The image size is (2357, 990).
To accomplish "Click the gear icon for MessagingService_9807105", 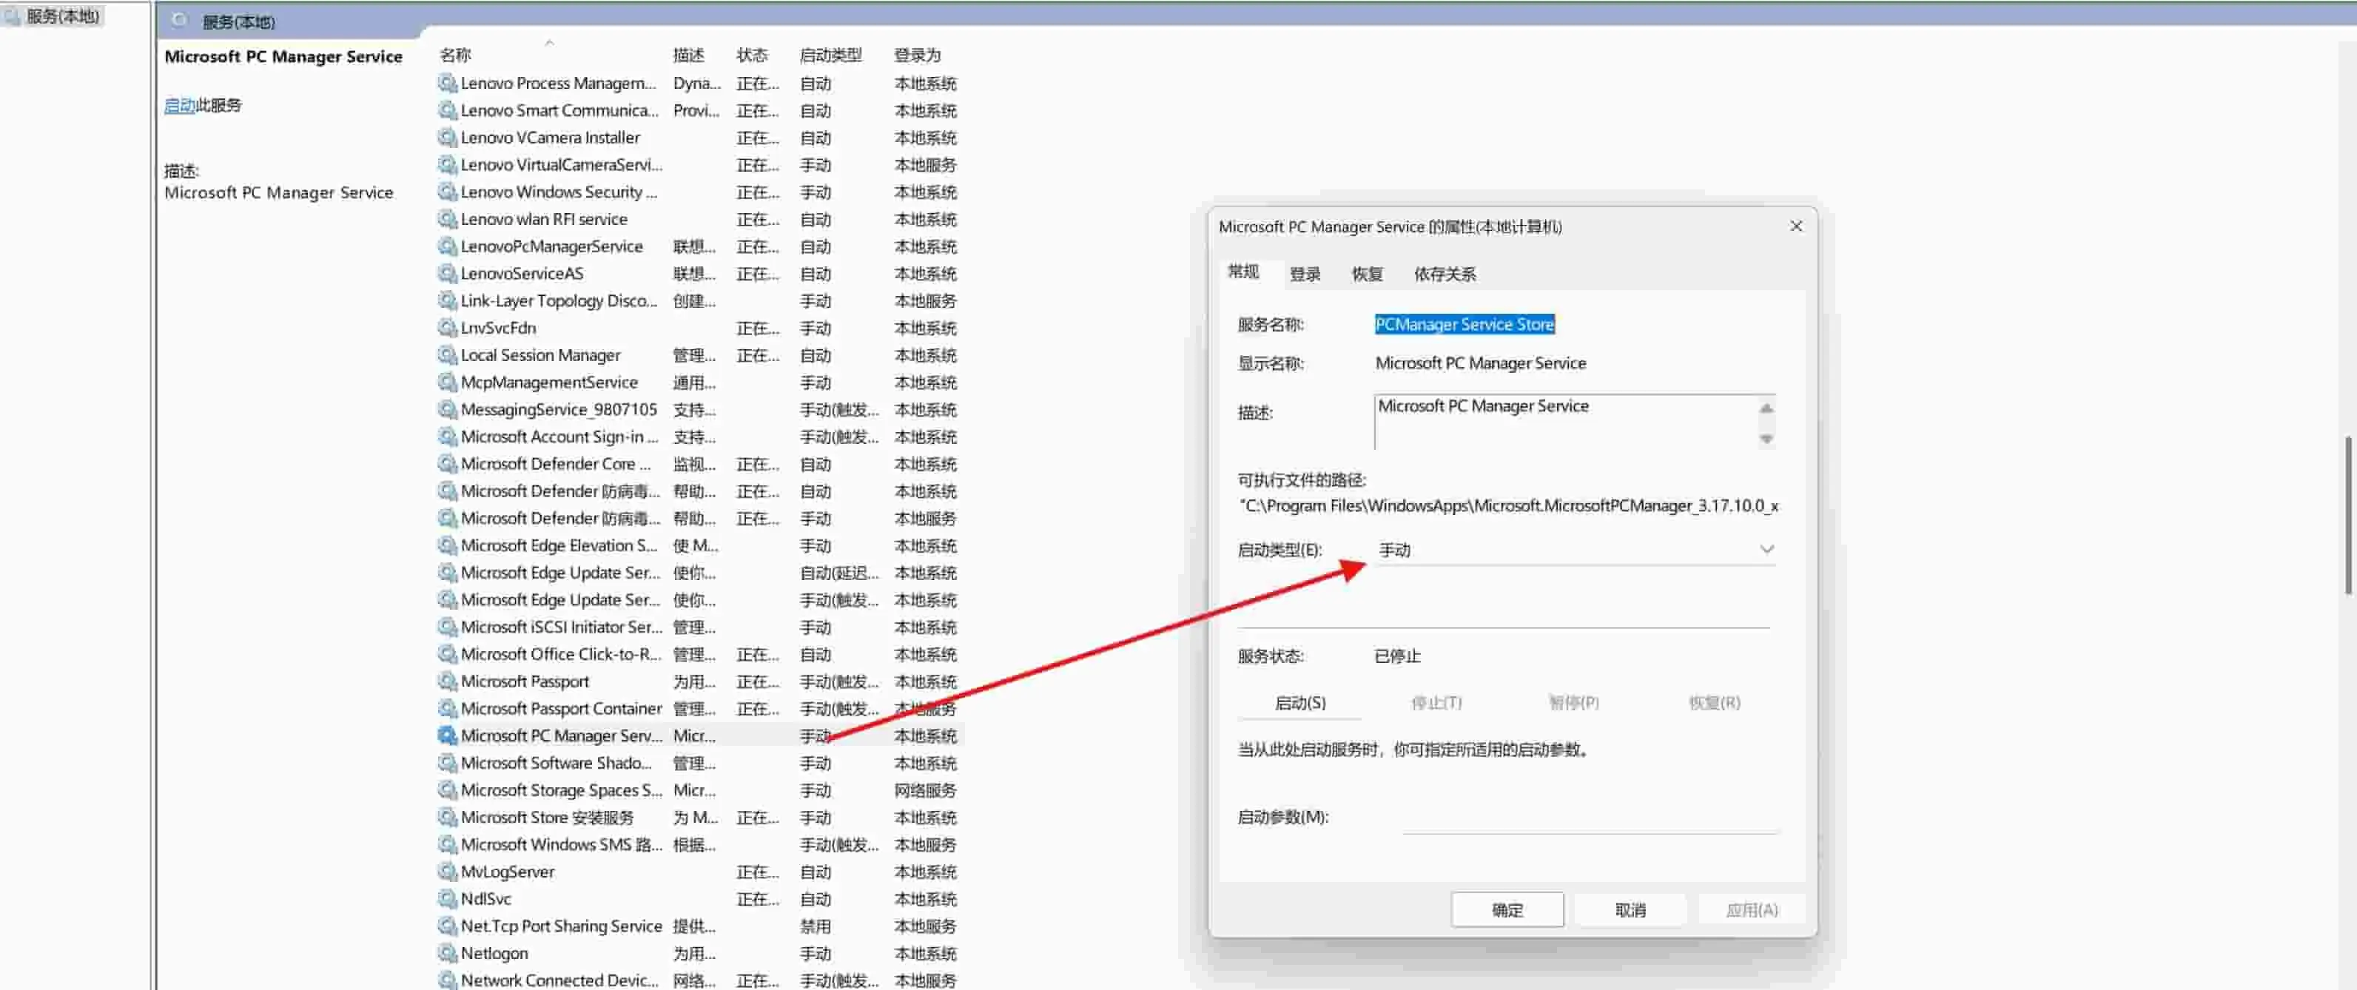I will click(446, 409).
